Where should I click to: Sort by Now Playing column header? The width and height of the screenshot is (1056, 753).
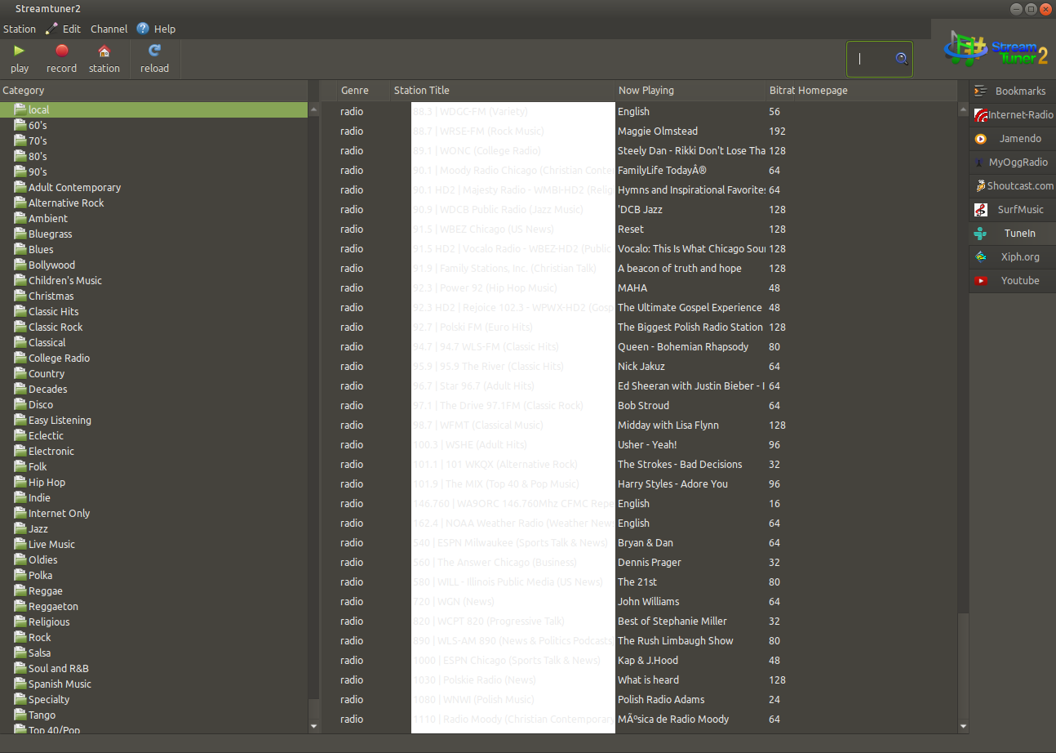(x=646, y=91)
